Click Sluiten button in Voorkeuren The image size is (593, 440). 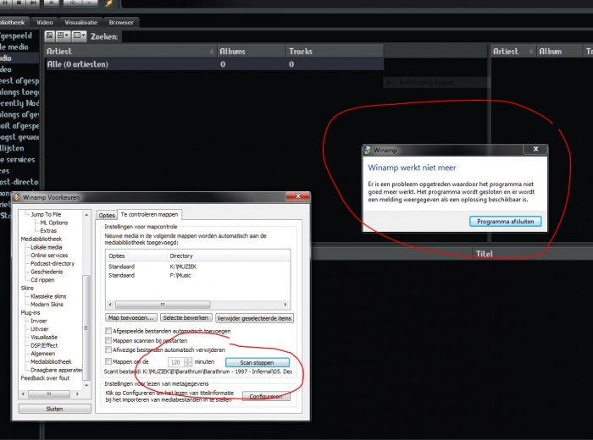point(54,409)
